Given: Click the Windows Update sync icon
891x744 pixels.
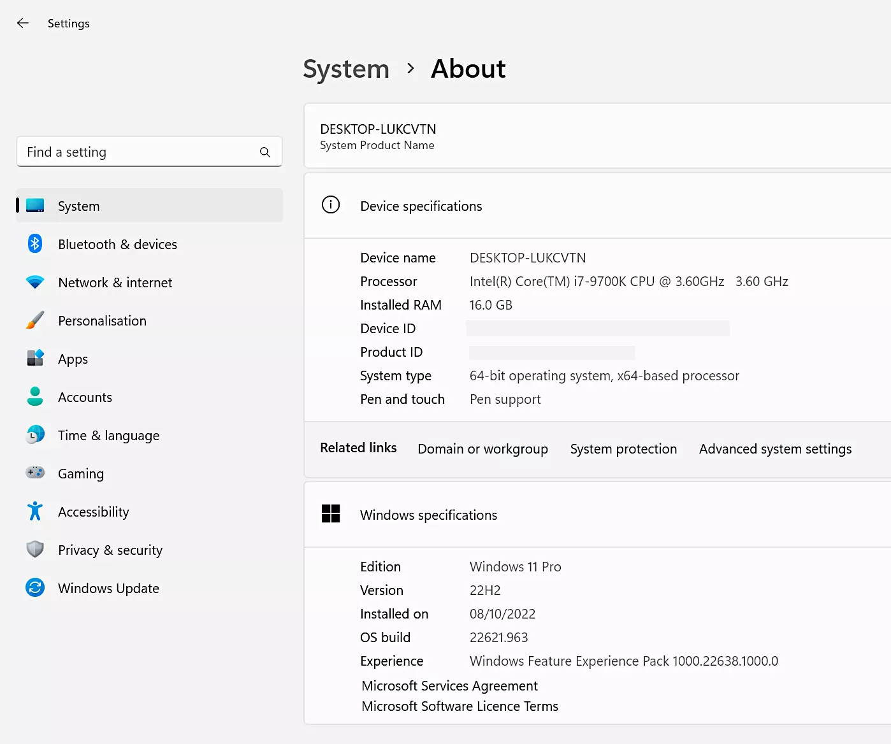Looking at the screenshot, I should click(35, 587).
